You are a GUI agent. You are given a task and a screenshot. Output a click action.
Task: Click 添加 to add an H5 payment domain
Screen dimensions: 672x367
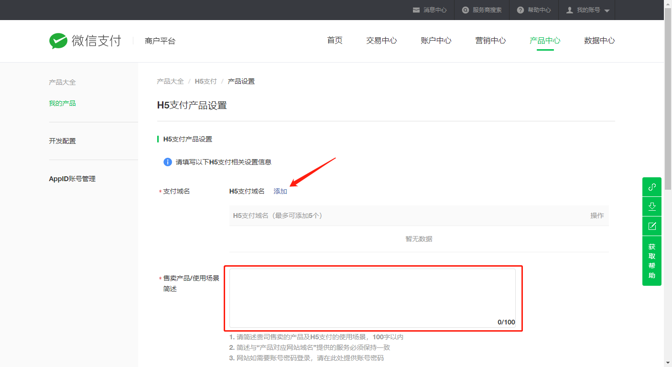[280, 191]
